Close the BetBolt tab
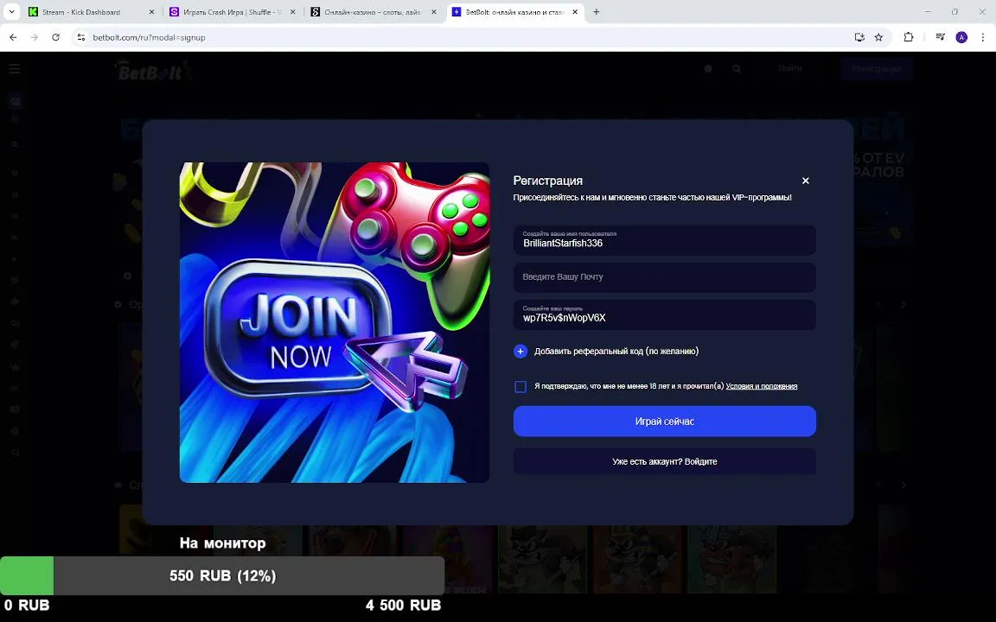The height and width of the screenshot is (622, 996). coord(575,12)
